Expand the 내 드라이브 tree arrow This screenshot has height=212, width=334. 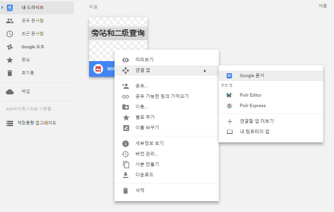2,8
